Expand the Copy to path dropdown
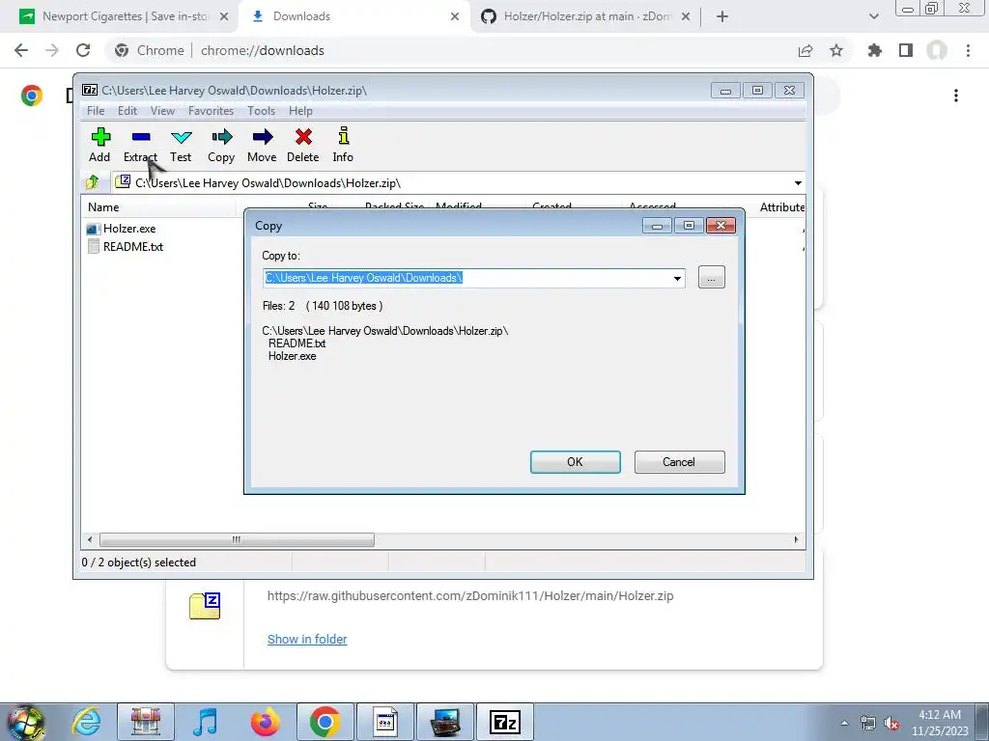The image size is (989, 741). pyautogui.click(x=677, y=278)
